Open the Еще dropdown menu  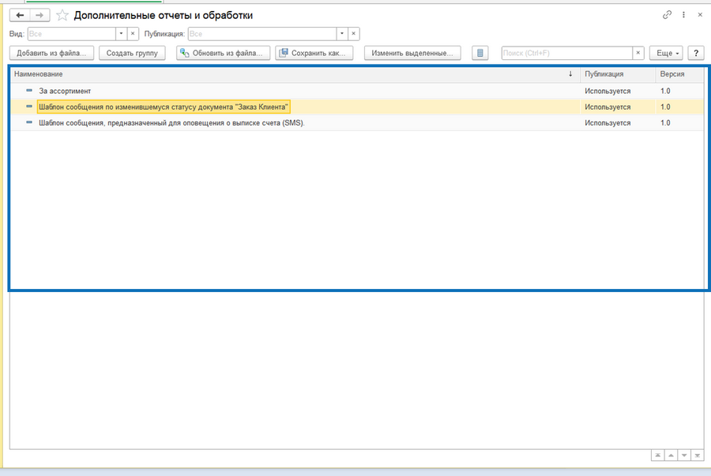coord(666,53)
